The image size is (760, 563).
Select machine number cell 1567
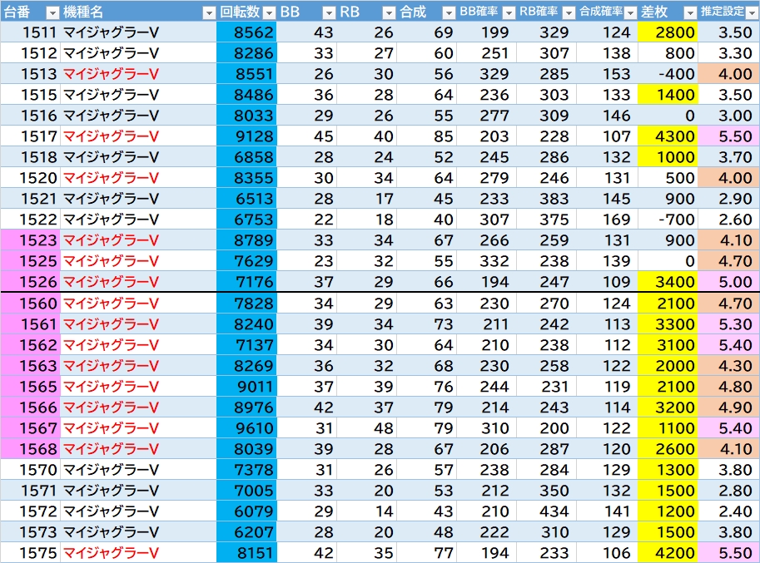(x=30, y=428)
